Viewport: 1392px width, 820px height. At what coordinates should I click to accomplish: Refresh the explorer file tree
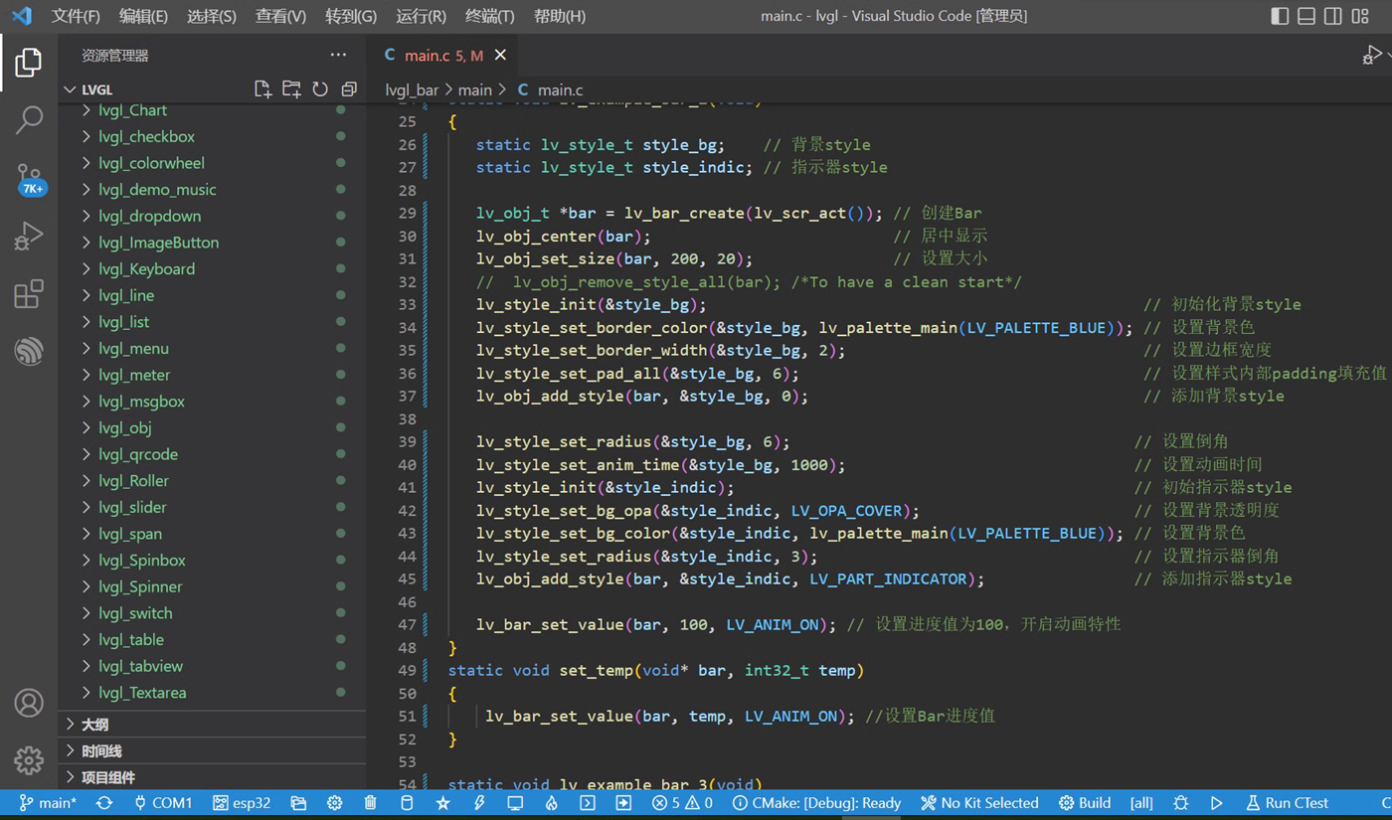tap(320, 89)
